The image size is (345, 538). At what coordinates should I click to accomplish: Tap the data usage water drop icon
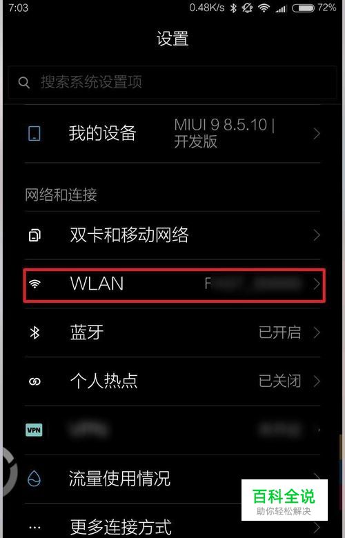click(34, 478)
